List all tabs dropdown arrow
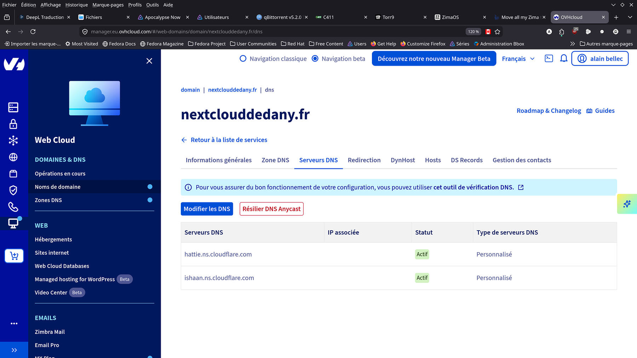This screenshot has height=358, width=637. (630, 17)
